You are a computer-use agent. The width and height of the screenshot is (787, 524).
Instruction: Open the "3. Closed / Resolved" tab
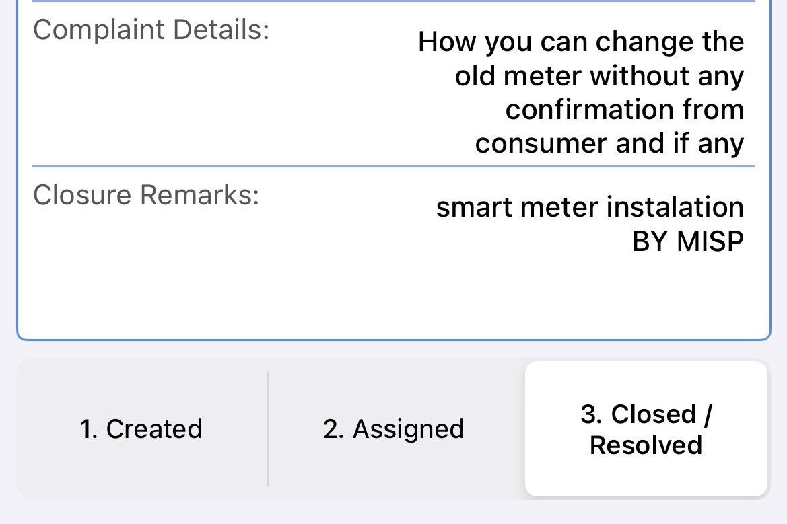tap(646, 428)
